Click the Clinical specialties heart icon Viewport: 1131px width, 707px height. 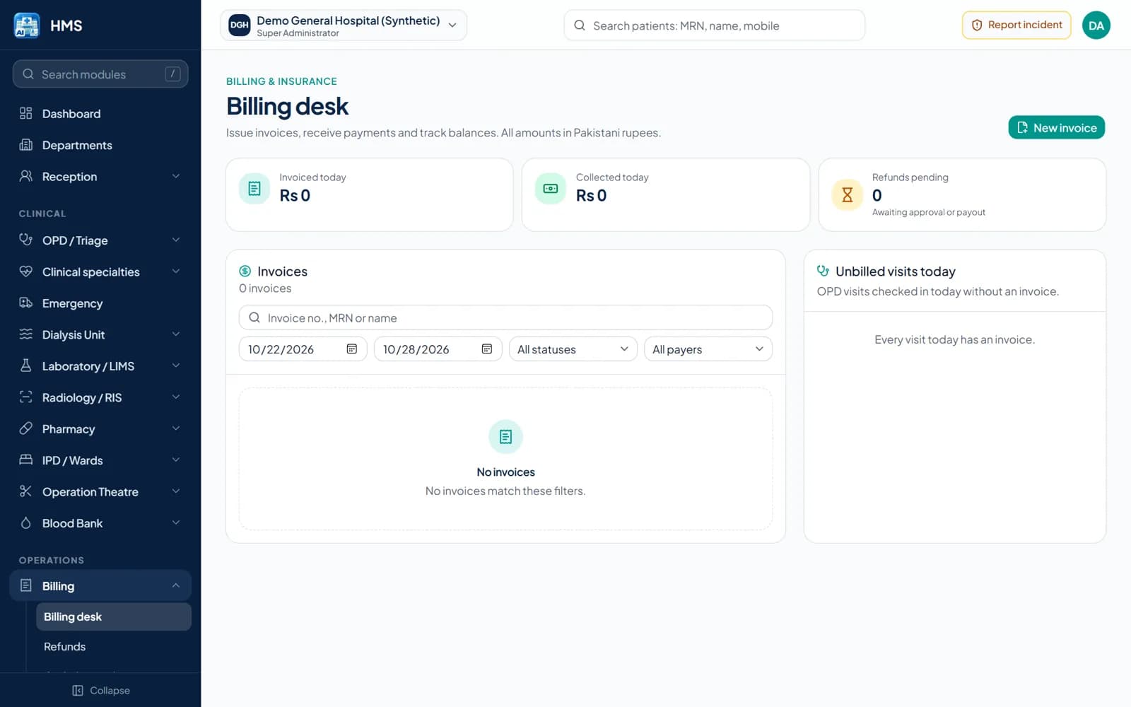[26, 271]
